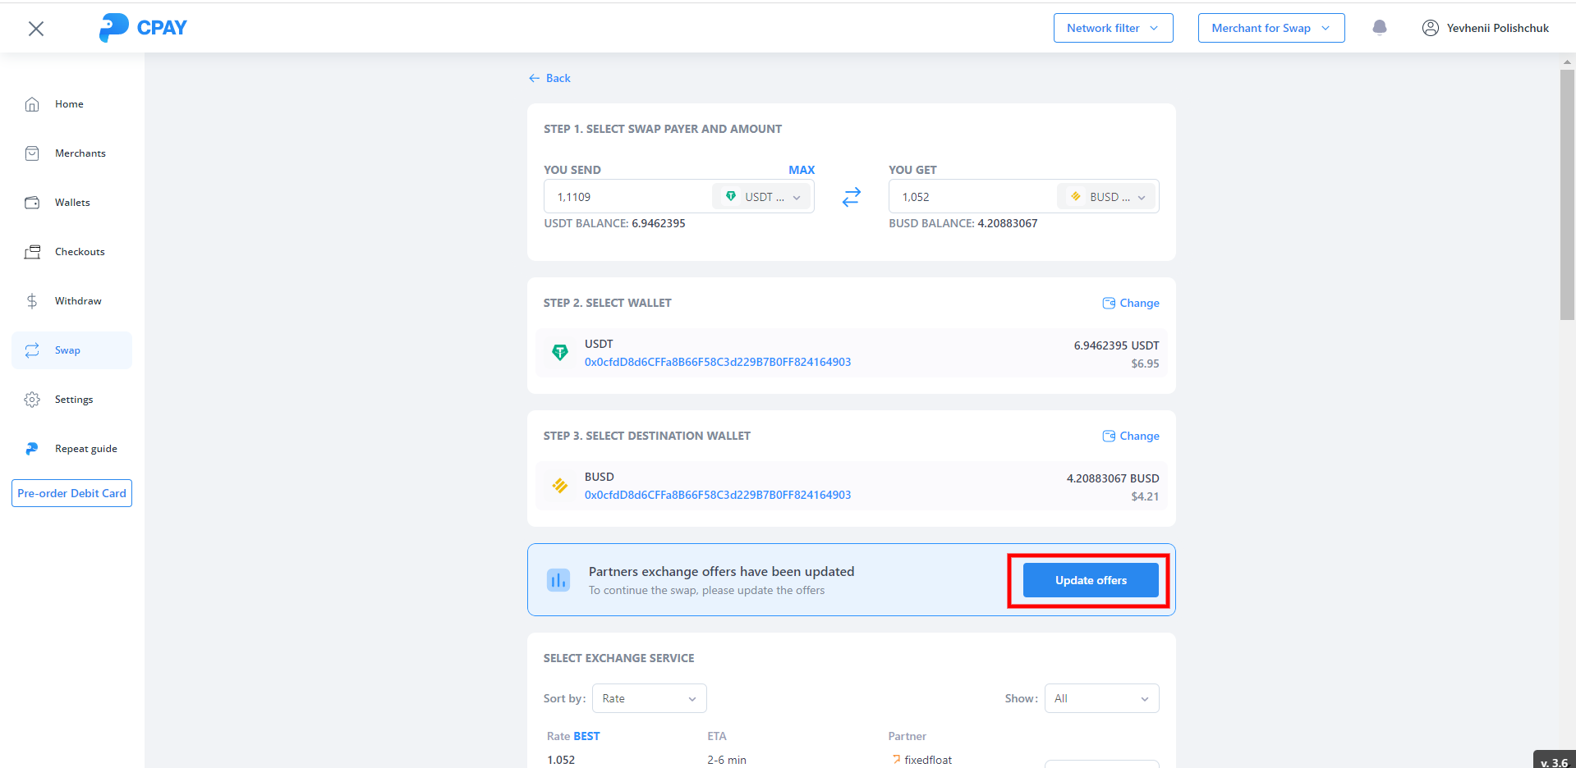
Task: Click the Wallets sidebar icon
Action: (32, 203)
